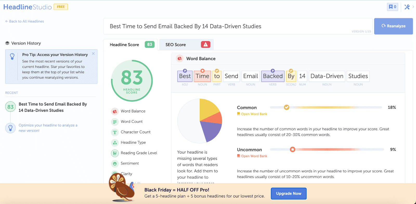Click the 'VERSION 1/25' label
The width and height of the screenshot is (416, 204).
(361, 31)
